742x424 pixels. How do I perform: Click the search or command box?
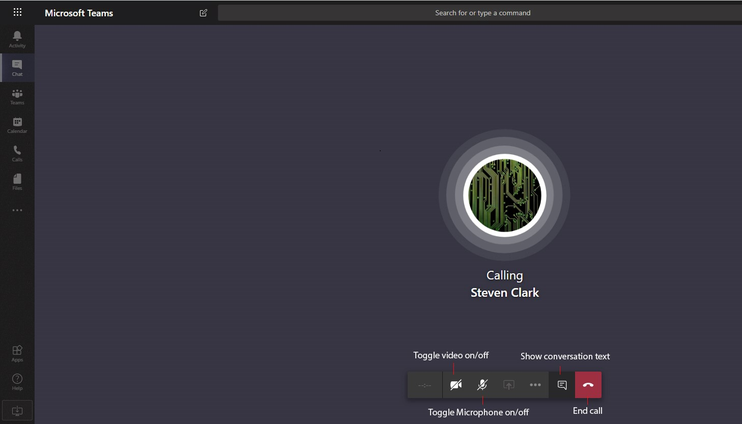point(482,13)
